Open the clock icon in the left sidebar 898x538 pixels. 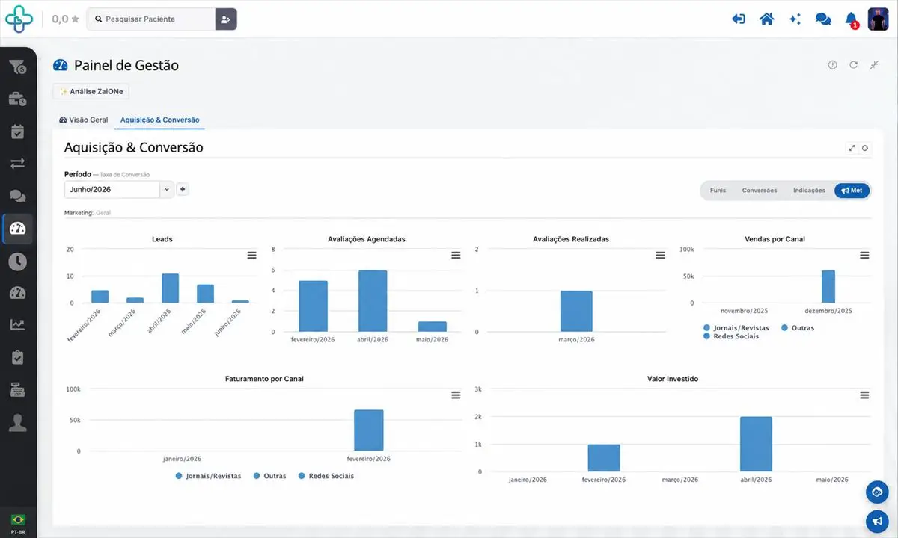click(x=18, y=261)
